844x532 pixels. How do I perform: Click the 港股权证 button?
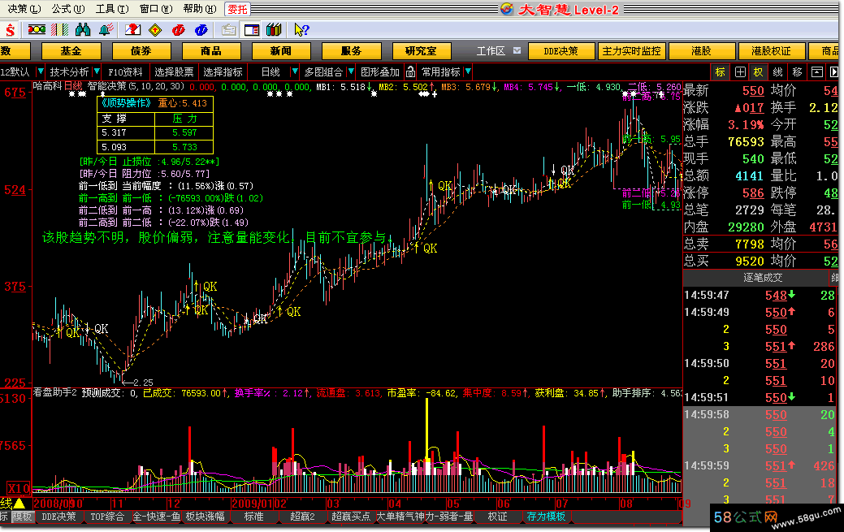772,51
